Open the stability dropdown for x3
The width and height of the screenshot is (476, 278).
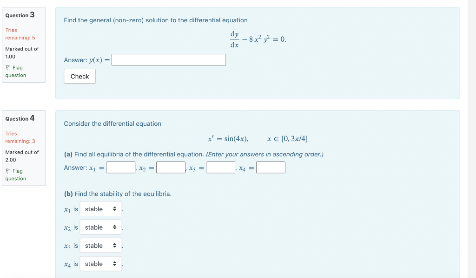100,246
